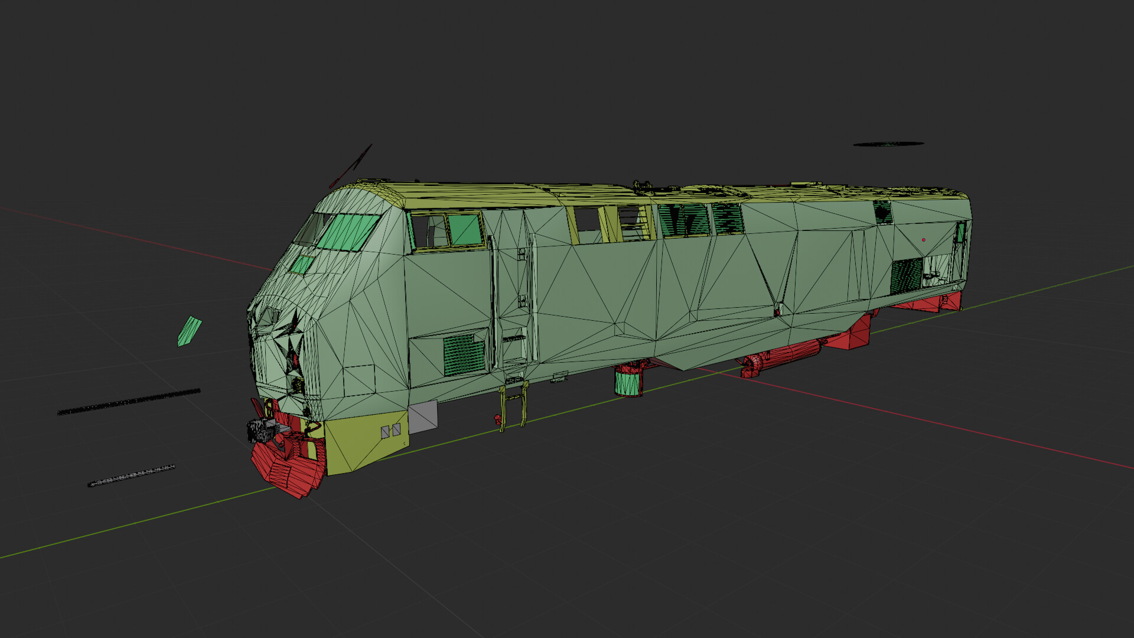The image size is (1134, 638).
Task: Click the green front windshield glass panel
Action: (348, 232)
